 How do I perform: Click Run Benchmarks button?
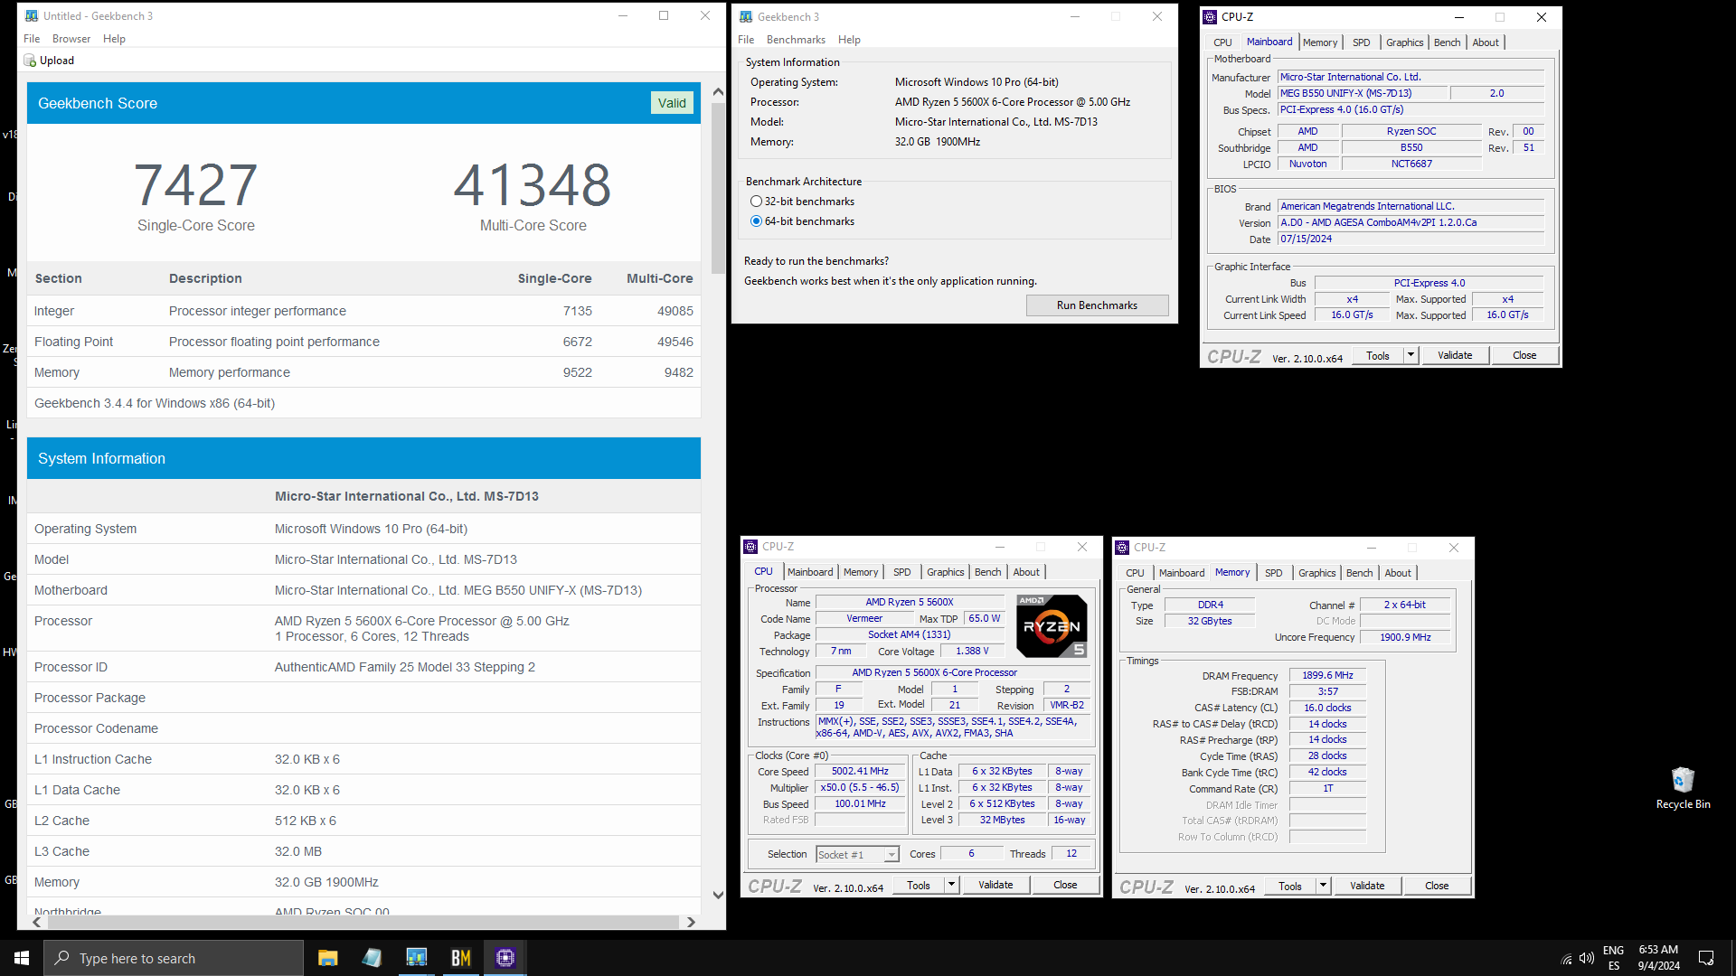pyautogui.click(x=1097, y=305)
